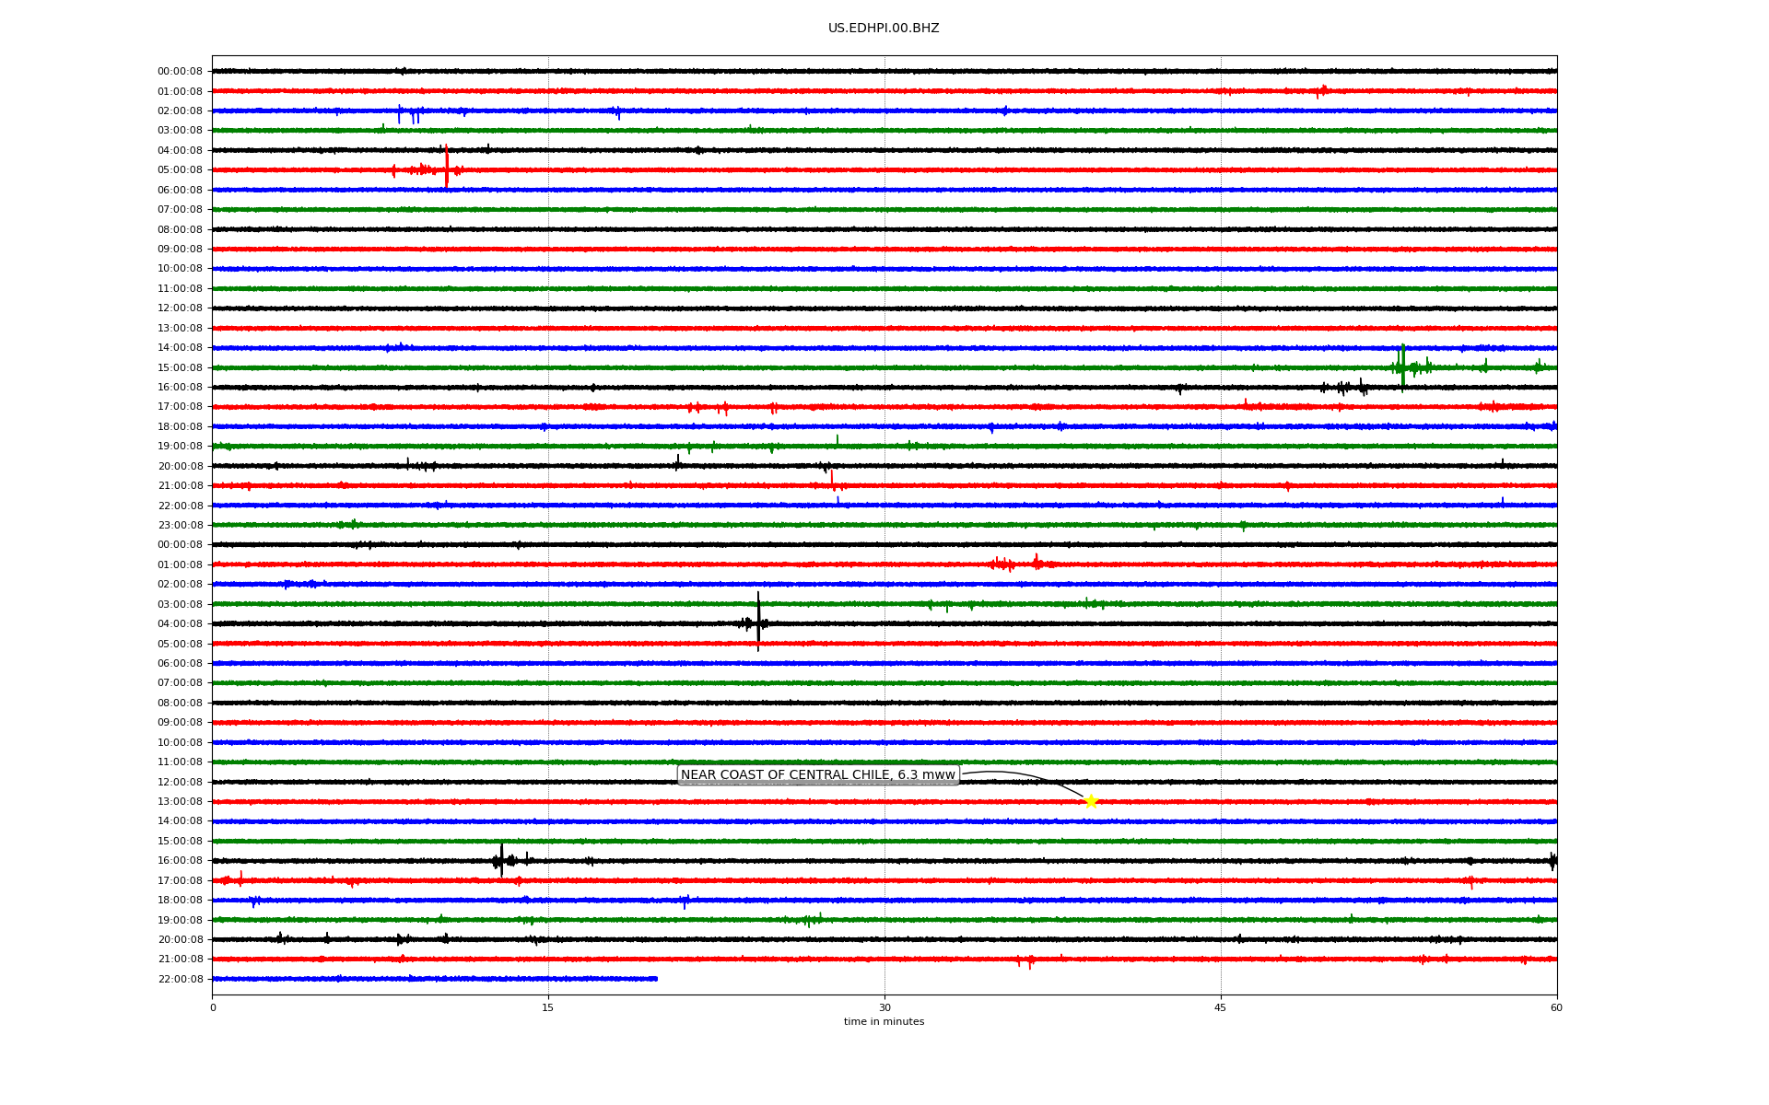The height and width of the screenshot is (1105, 1769).
Task: Click the 15 tick on the x-axis
Action: (548, 1008)
